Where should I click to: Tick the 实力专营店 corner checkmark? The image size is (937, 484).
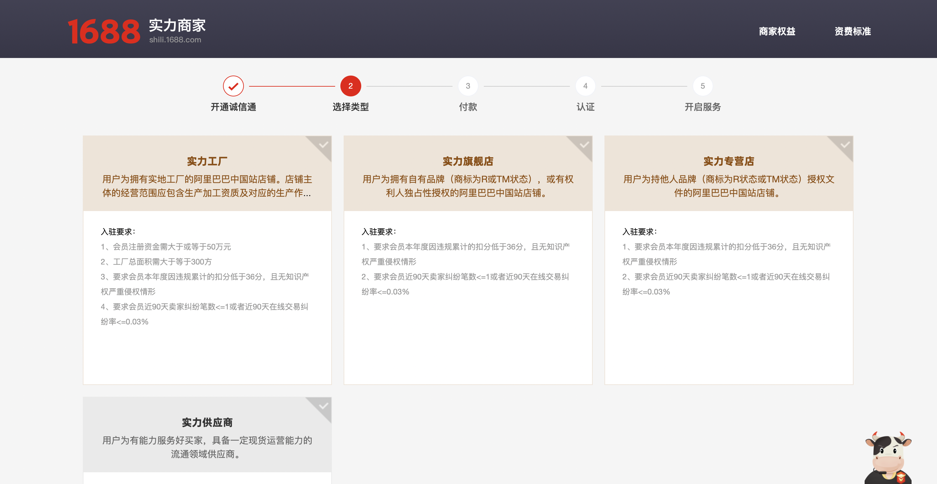(x=845, y=145)
